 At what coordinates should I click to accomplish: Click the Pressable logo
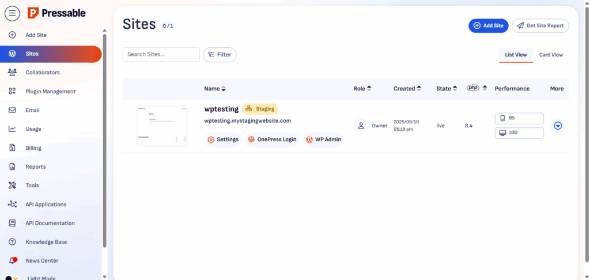pos(56,13)
